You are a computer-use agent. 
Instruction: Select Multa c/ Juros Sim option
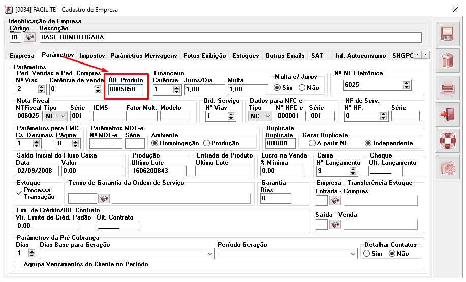point(277,88)
